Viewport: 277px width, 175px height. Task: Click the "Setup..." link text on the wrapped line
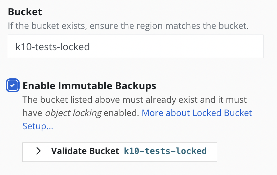pos(38,127)
